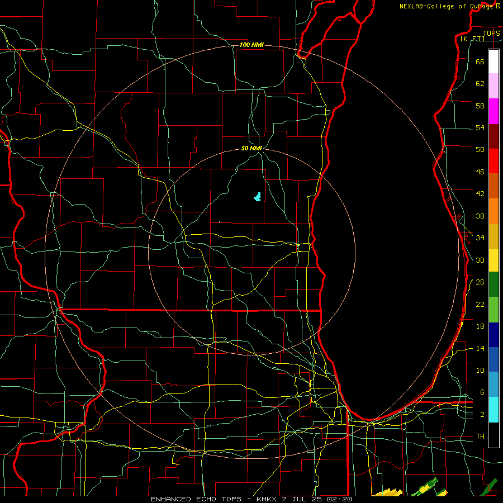Image resolution: width=503 pixels, height=503 pixels.
Task: Click the "NEXLAB-College of DuPage" credit text
Action: (x=447, y=6)
